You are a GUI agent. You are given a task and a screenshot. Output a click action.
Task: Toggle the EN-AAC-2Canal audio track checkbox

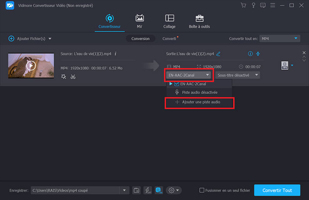tap(177, 84)
